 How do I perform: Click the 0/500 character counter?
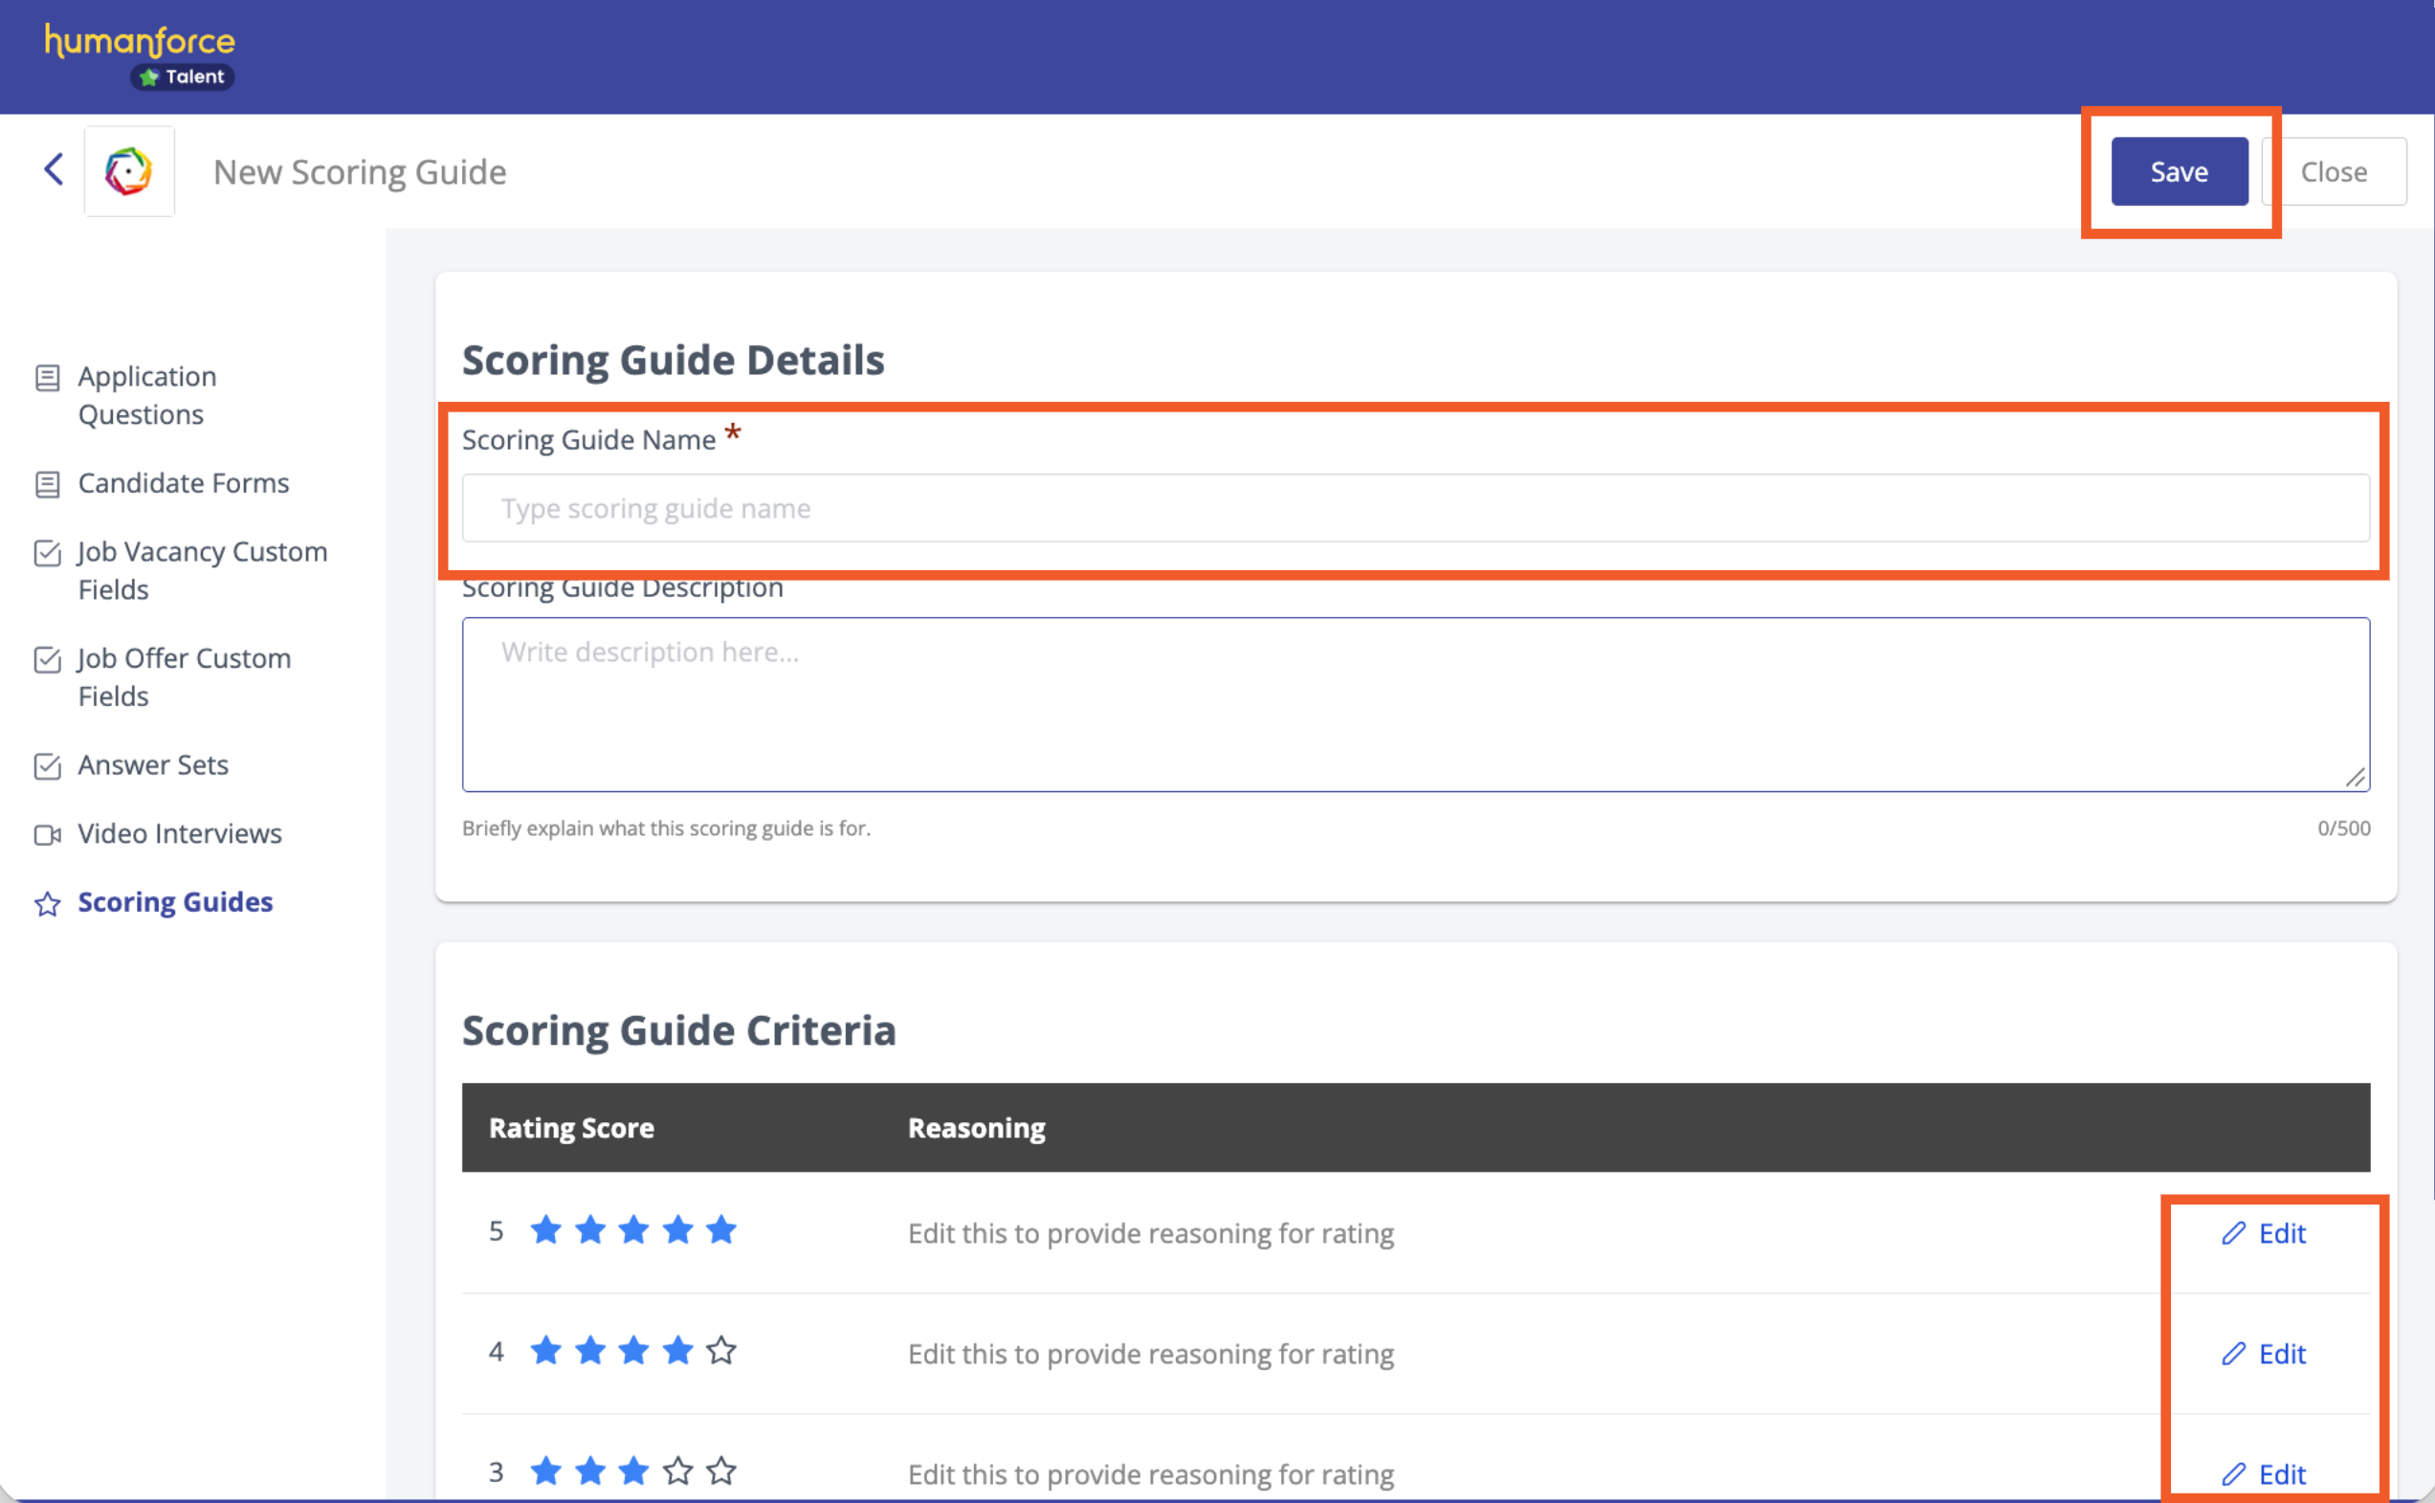click(2343, 829)
